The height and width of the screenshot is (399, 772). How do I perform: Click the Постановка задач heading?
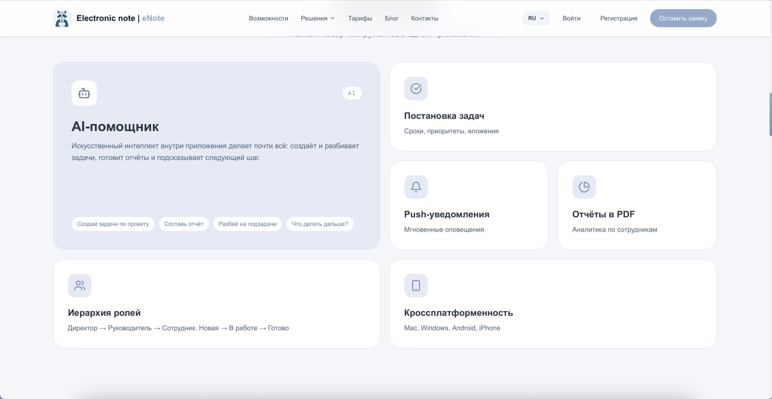444,116
